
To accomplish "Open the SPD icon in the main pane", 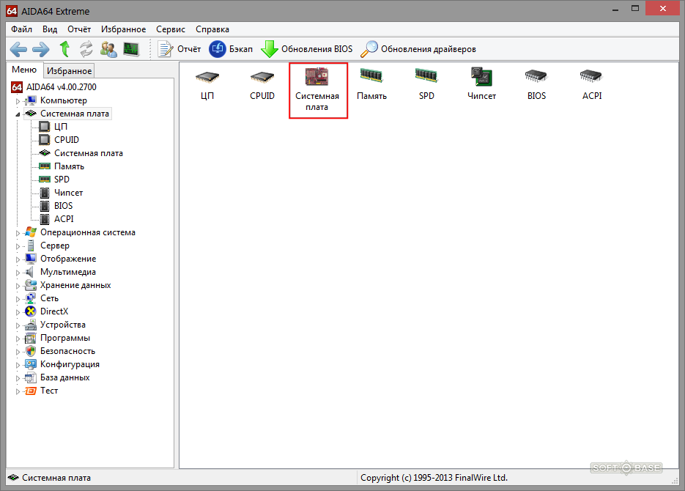I will point(426,85).
